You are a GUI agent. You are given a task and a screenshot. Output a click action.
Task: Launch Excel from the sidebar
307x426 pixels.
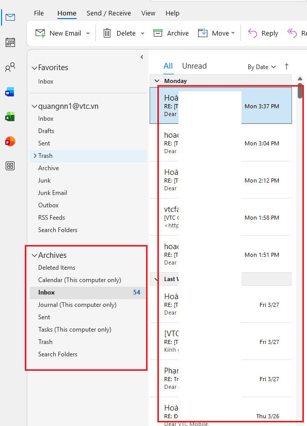coord(10,117)
